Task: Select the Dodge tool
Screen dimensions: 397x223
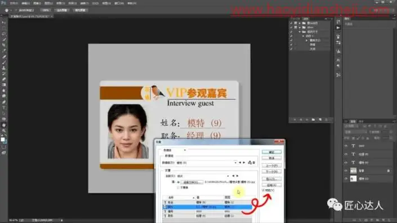Action: pyautogui.click(x=4, y=96)
